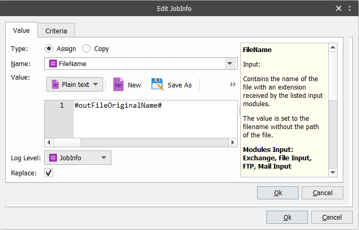The width and height of the screenshot is (359, 230).
Task: Click the Save As floppy disk icon
Action: [157, 84]
